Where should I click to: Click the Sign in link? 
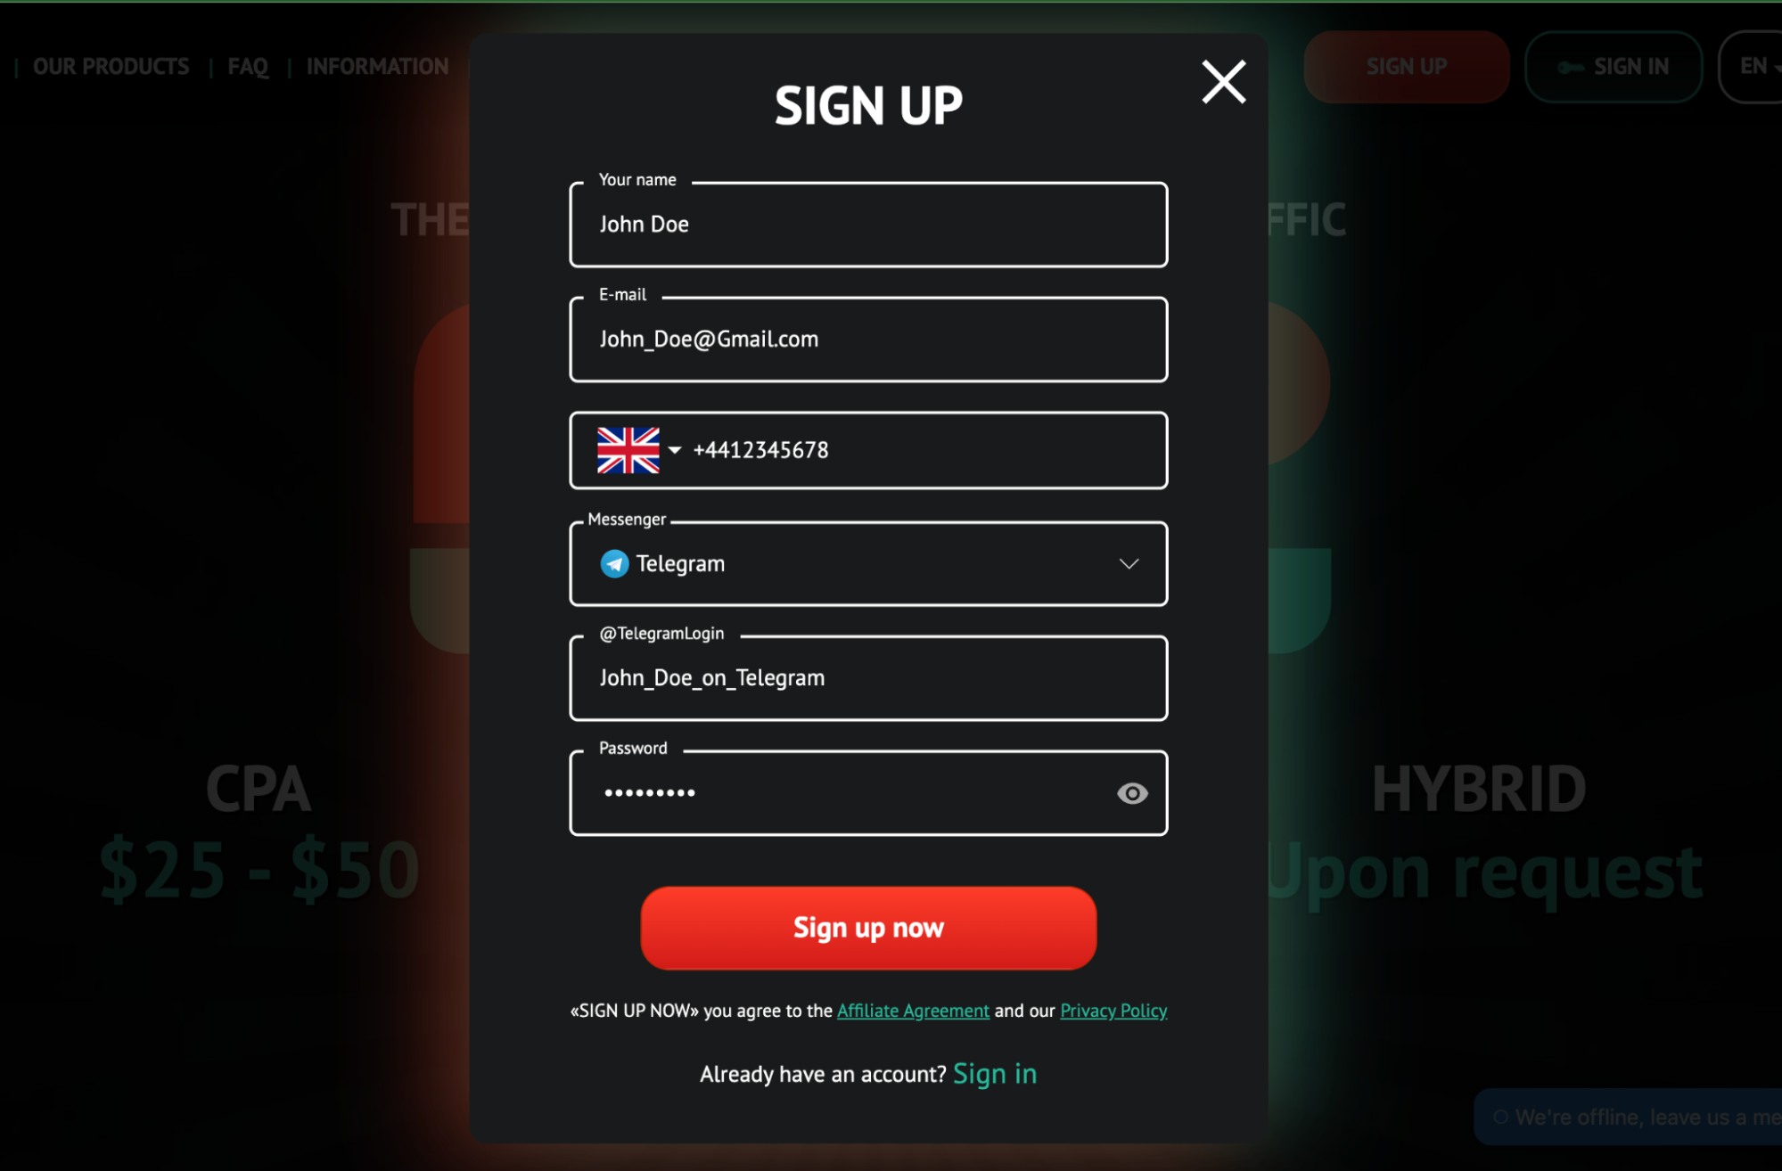[998, 1072]
